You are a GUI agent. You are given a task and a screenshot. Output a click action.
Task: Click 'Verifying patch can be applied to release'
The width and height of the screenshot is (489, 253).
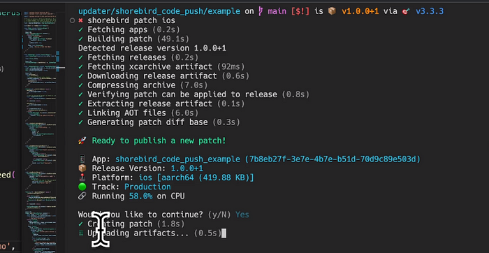point(182,94)
